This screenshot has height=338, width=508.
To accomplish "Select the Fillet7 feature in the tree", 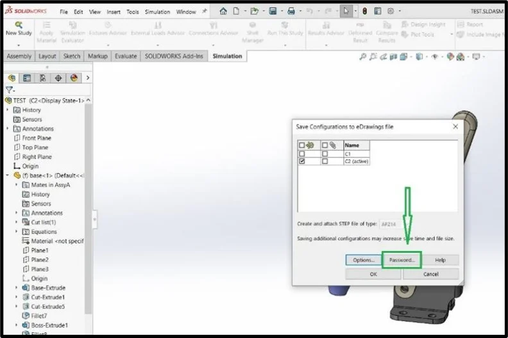I will [35, 316].
